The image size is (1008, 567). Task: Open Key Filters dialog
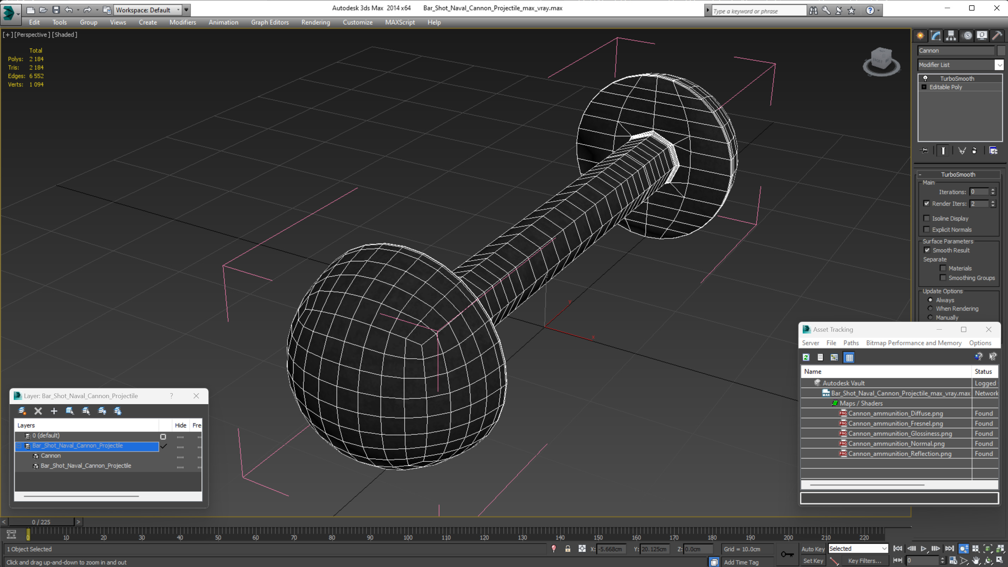tap(865, 561)
